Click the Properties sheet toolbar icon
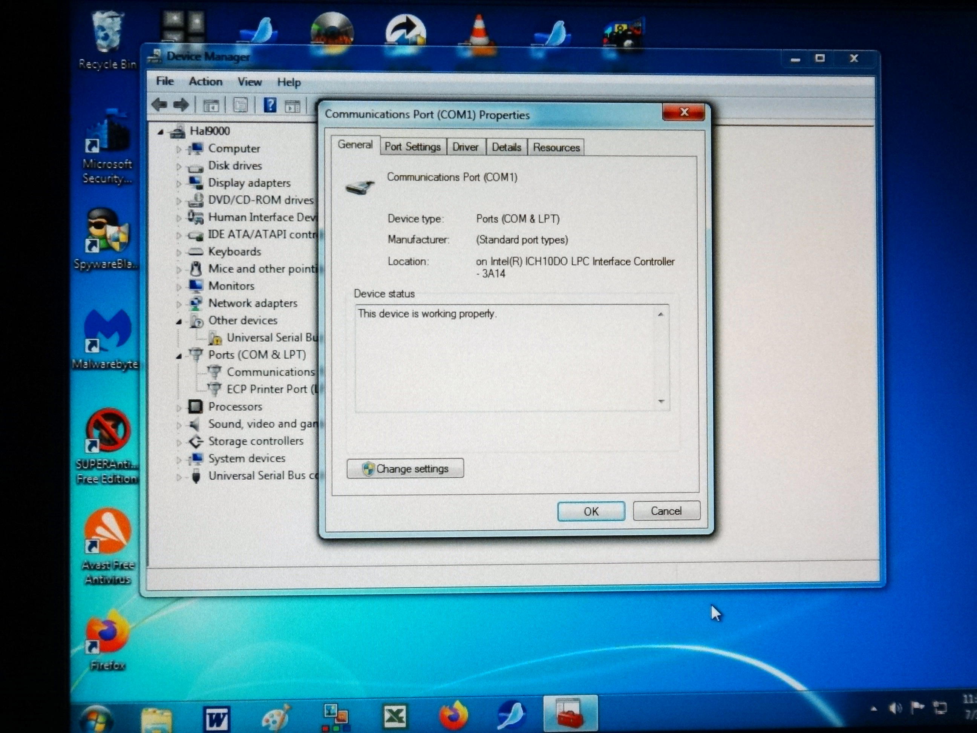This screenshot has width=977, height=733. point(241,105)
